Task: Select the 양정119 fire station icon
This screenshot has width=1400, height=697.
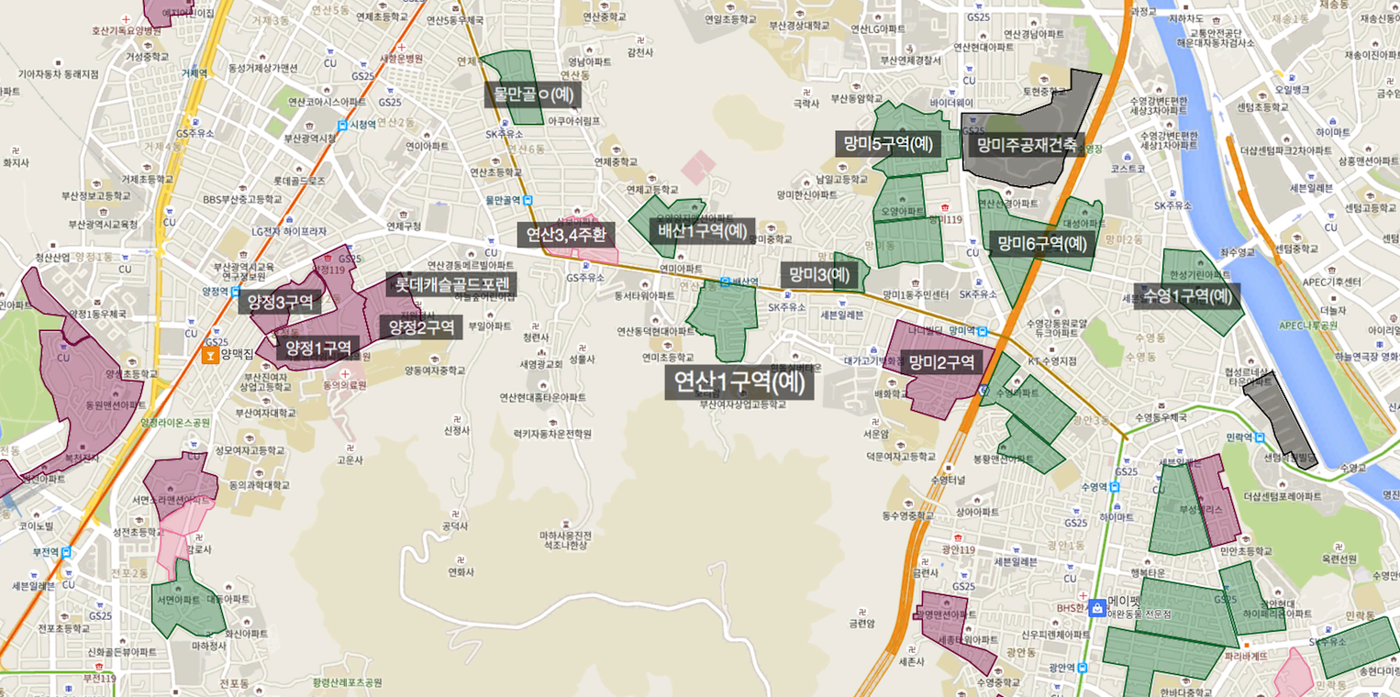Action: coord(328,260)
